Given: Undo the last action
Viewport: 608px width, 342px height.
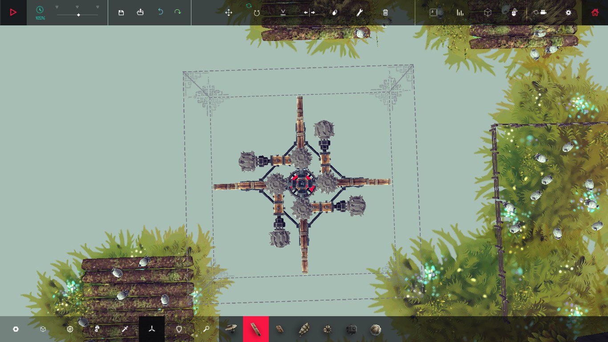Looking at the screenshot, I should pyautogui.click(x=160, y=12).
